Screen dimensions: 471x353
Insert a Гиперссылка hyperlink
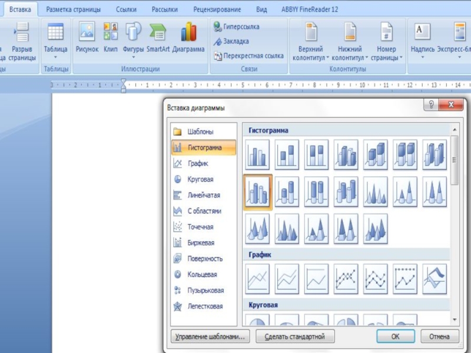click(x=237, y=26)
